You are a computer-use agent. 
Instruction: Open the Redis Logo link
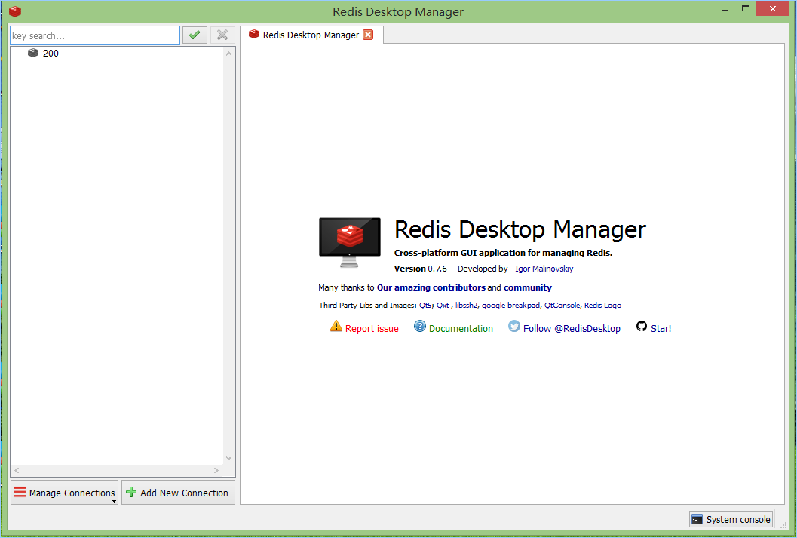pos(602,305)
